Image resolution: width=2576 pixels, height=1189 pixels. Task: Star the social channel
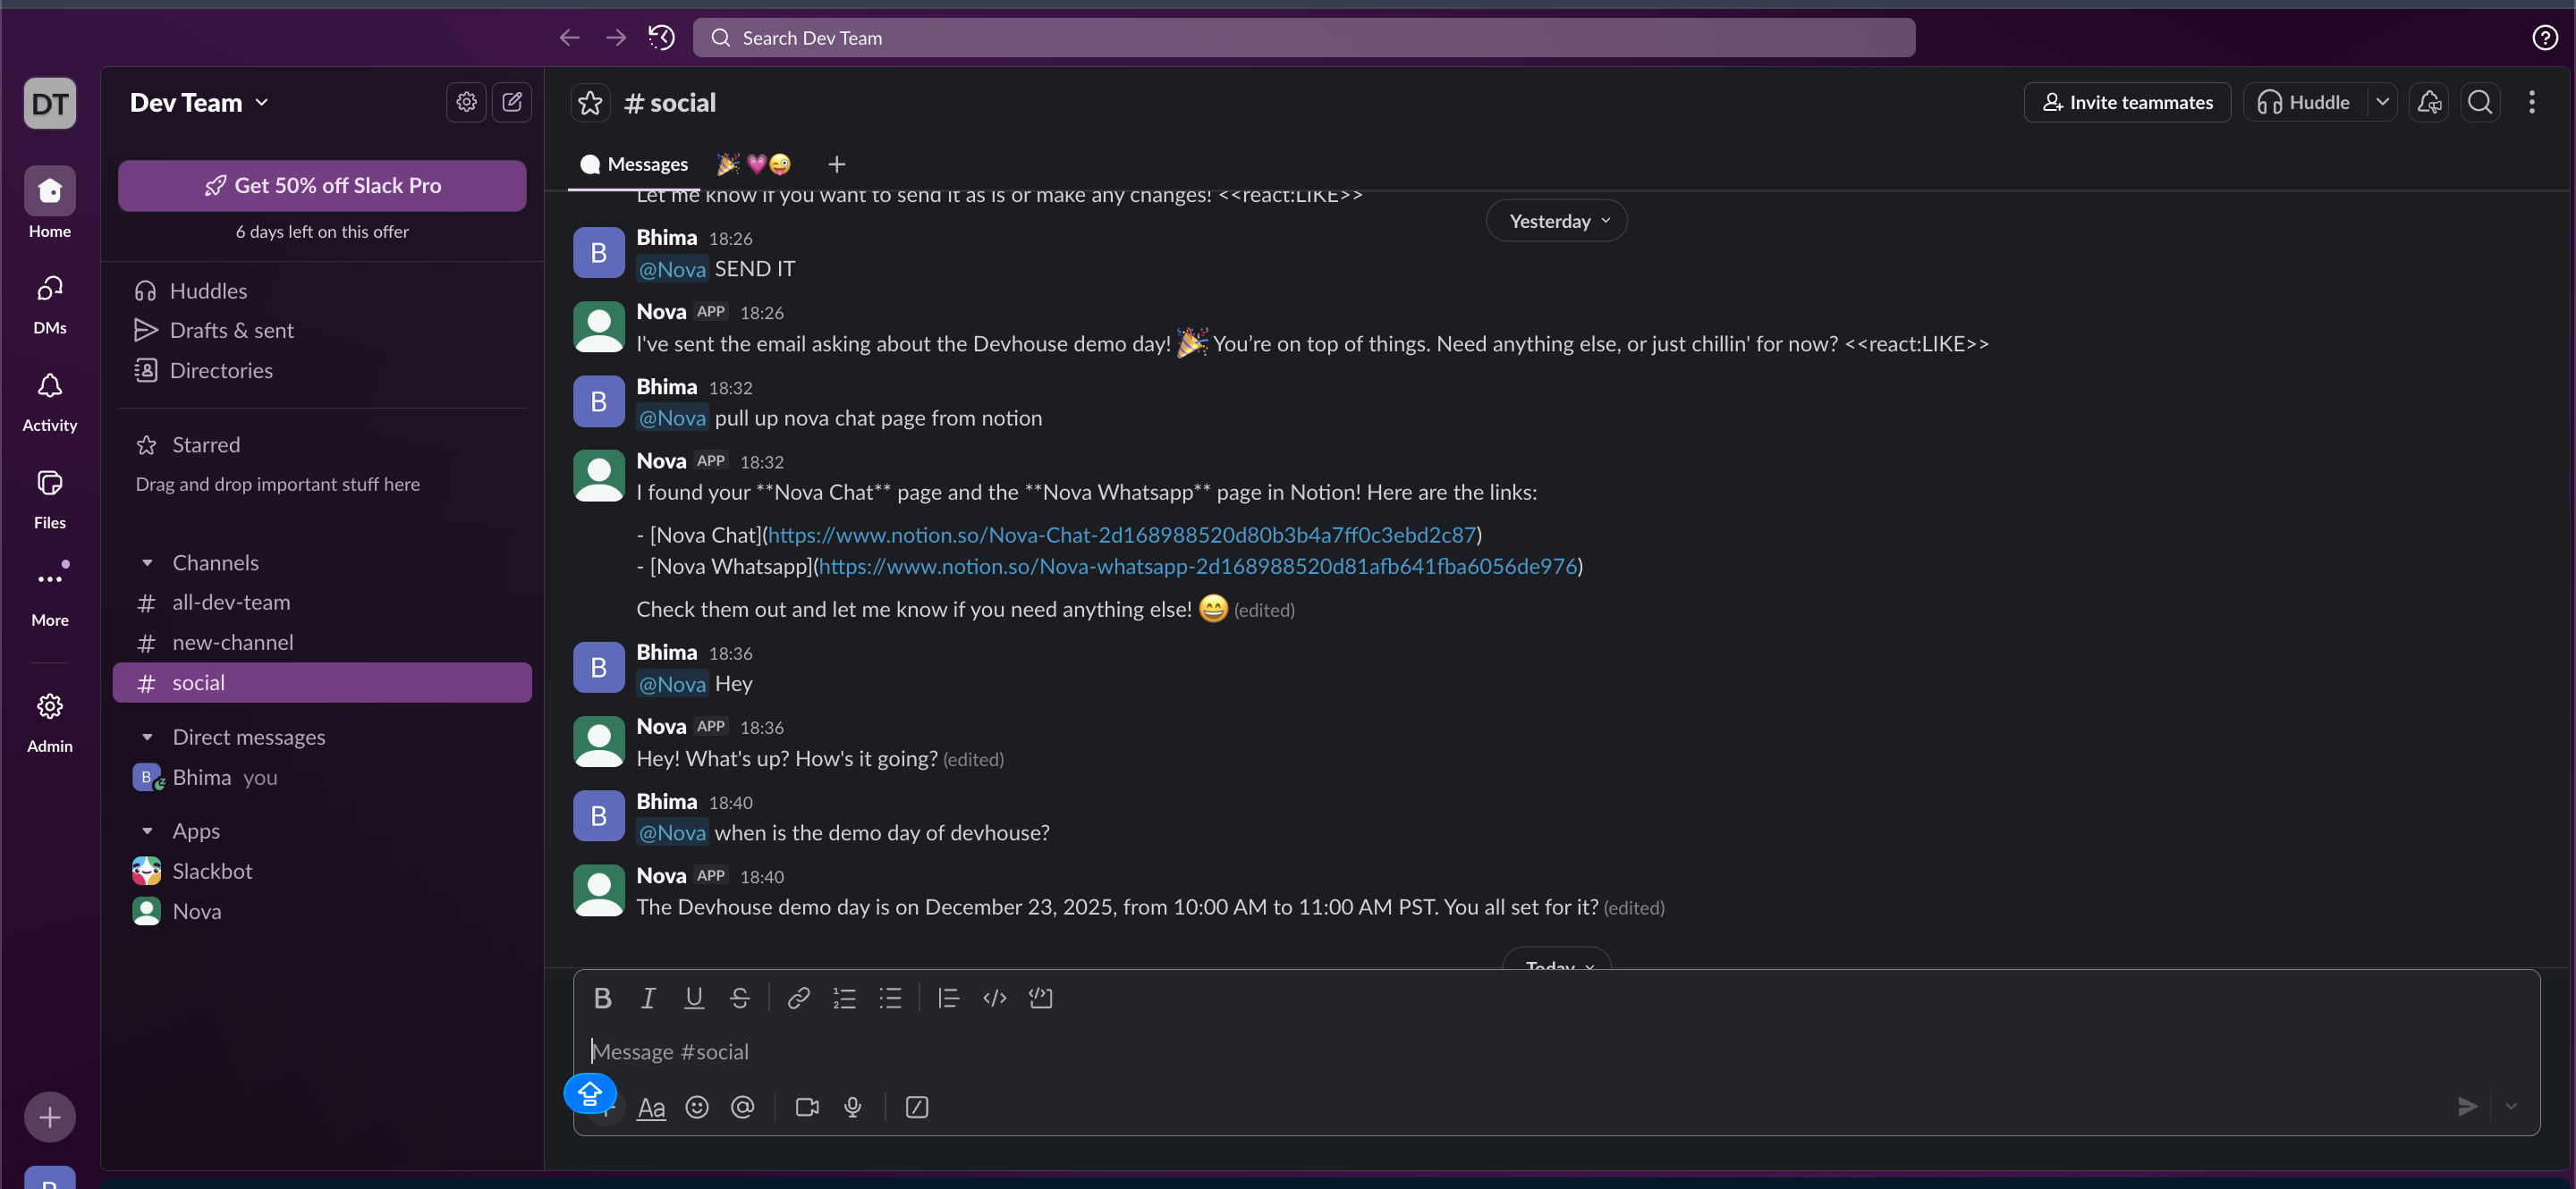click(590, 103)
